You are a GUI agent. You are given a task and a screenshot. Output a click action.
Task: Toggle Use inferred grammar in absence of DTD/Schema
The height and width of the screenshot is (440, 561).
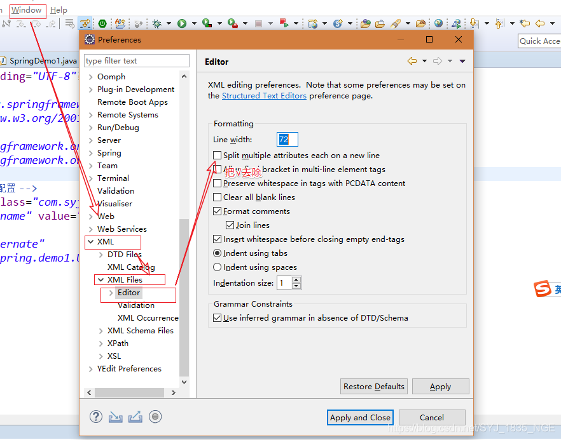217,318
